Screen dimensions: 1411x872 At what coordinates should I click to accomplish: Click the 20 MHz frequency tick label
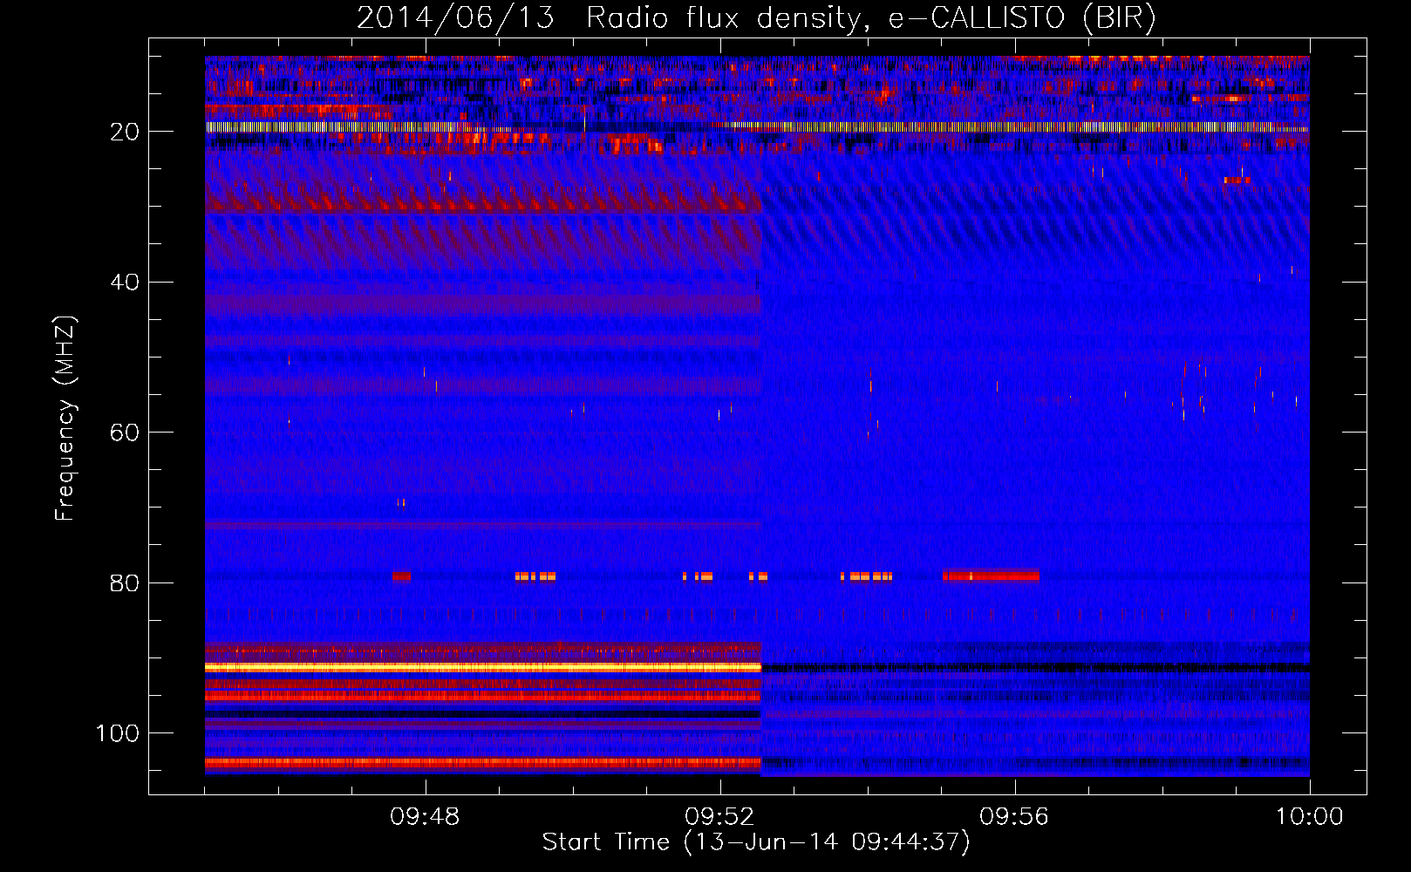[125, 132]
